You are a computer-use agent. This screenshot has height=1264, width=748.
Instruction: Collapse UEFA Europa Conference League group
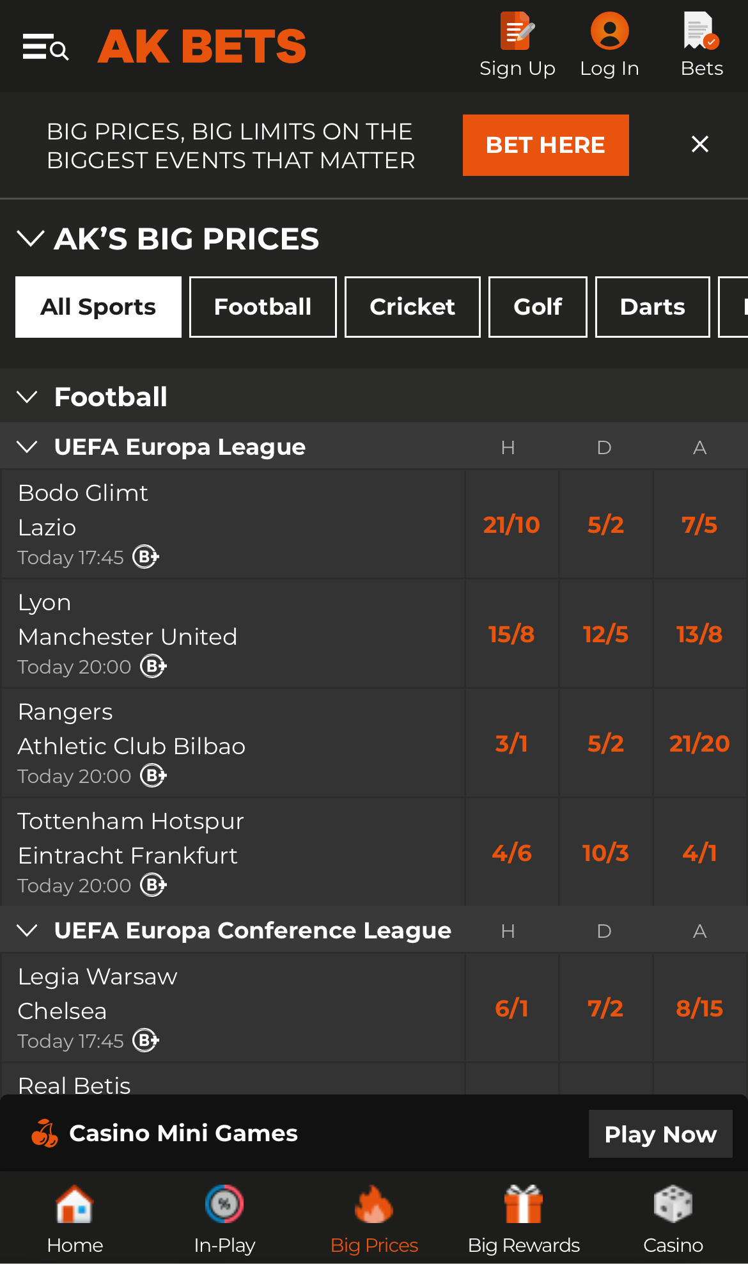pyautogui.click(x=27, y=930)
